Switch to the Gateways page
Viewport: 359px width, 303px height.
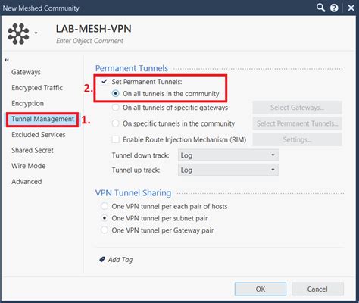(26, 72)
